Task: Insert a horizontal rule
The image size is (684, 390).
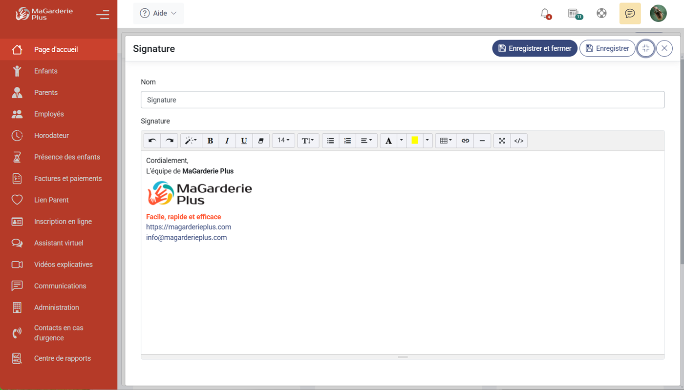Action: pyautogui.click(x=482, y=141)
